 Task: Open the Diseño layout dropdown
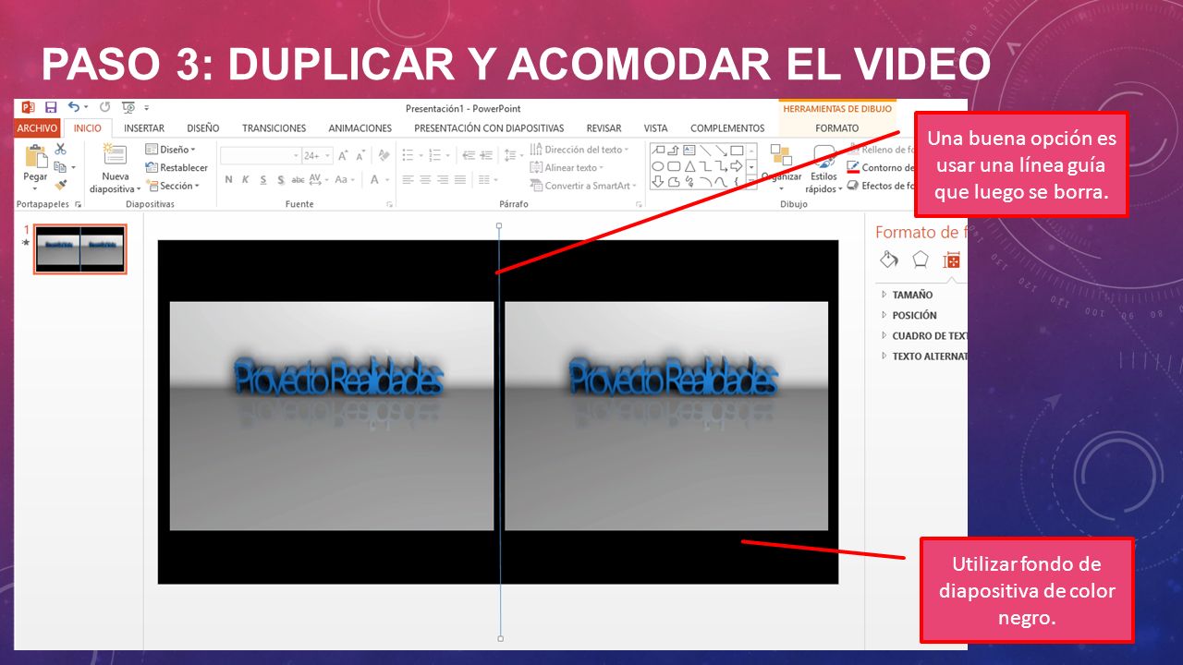click(x=171, y=149)
